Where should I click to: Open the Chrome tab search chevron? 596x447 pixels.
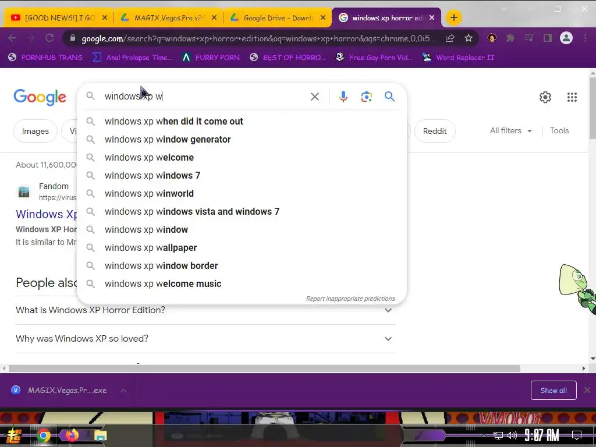point(504,9)
